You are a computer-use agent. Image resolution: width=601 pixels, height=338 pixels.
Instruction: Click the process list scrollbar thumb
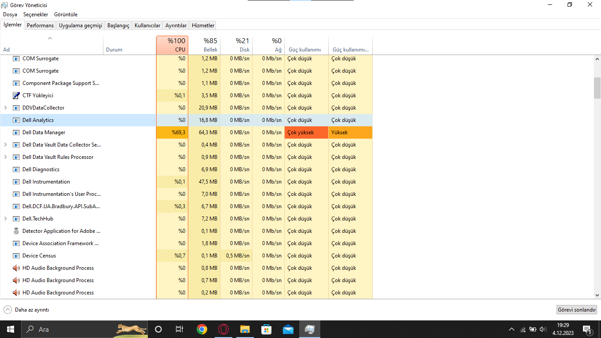coord(597,88)
